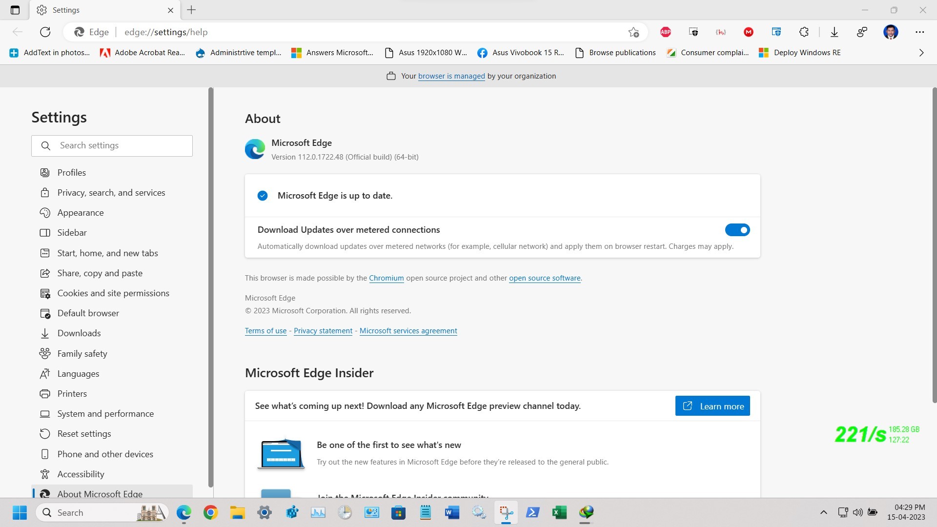Viewport: 937px width, 527px height.
Task: Click the Adblock Plus extension icon
Action: [x=665, y=32]
